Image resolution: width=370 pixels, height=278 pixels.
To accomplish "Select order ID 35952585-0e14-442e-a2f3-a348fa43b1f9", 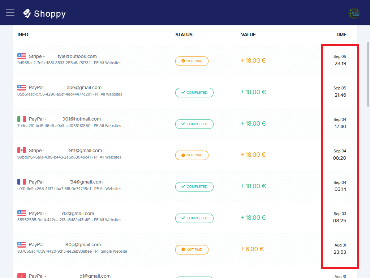I will pos(54,220).
